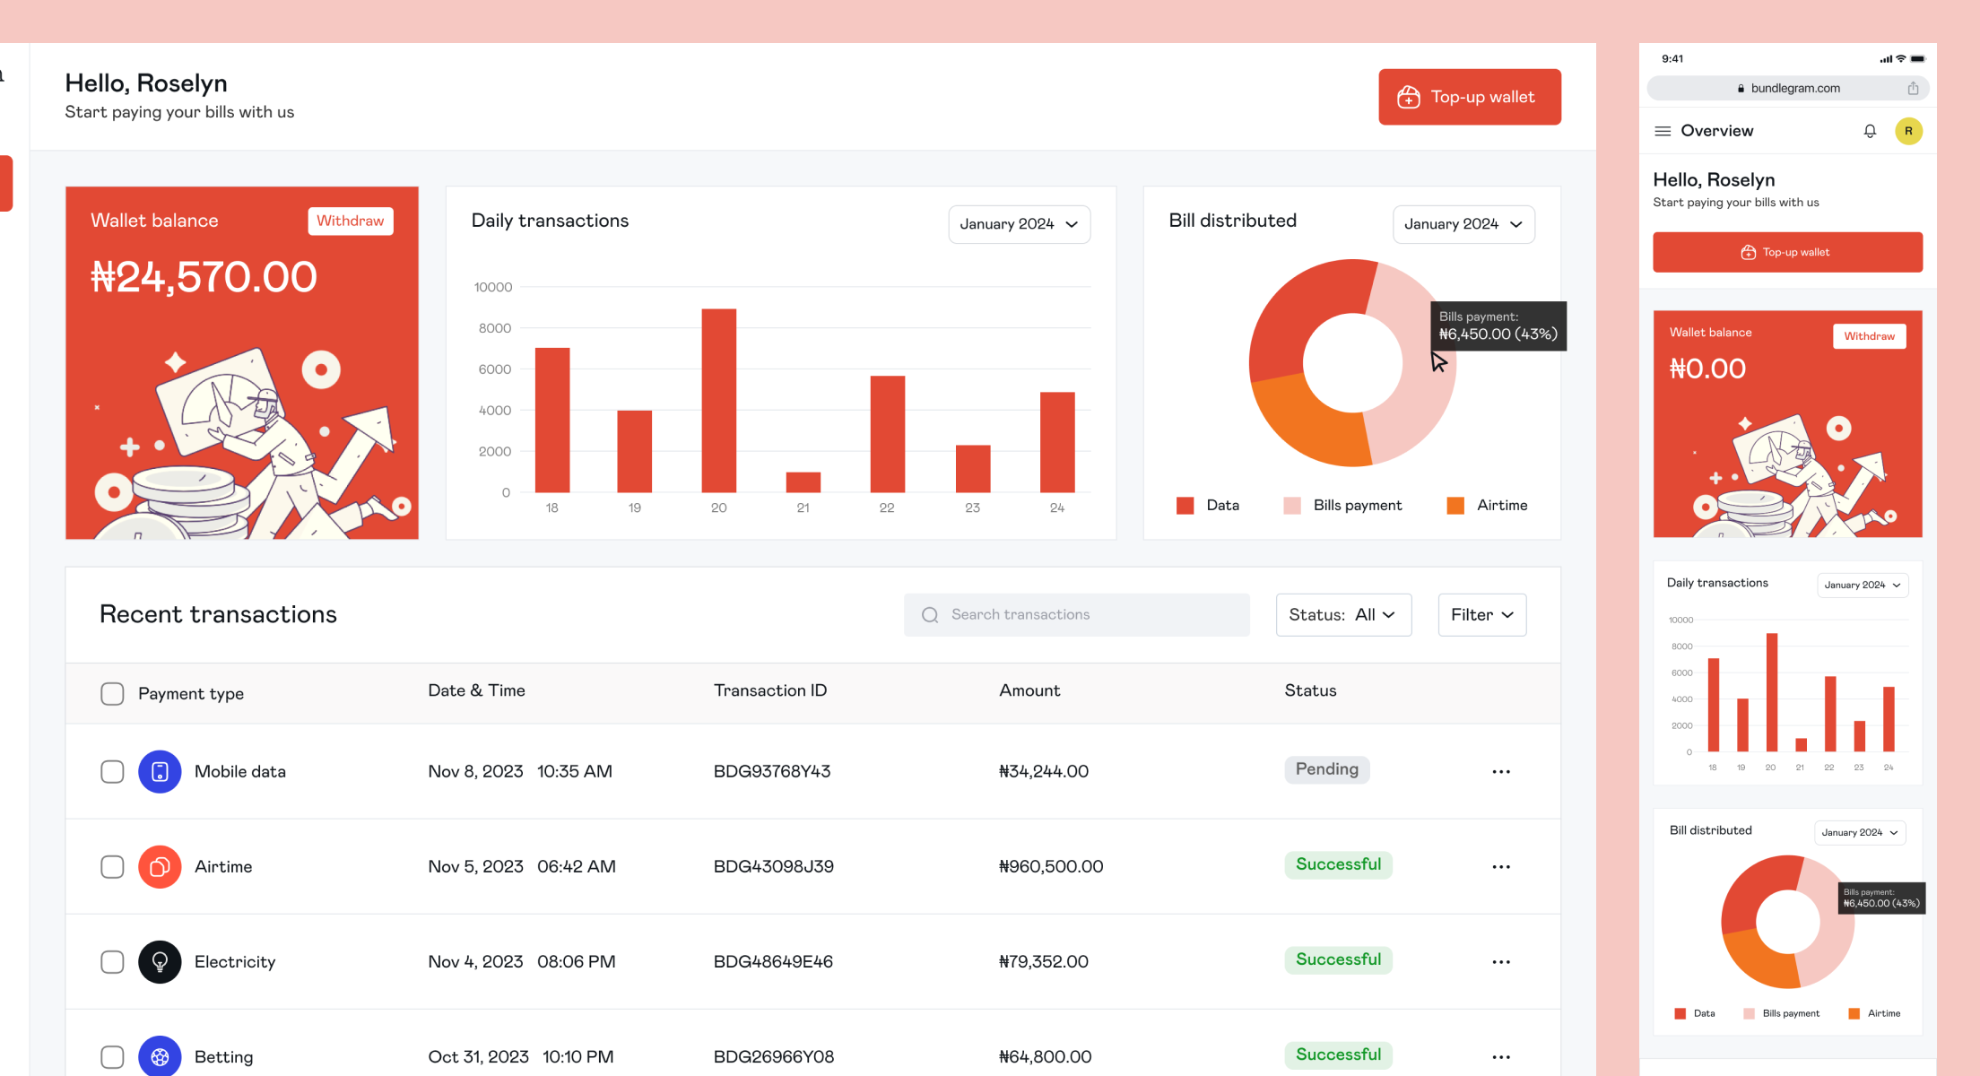Open more options for Electricity row
Viewport: 1980px width, 1076px height.
1501,961
